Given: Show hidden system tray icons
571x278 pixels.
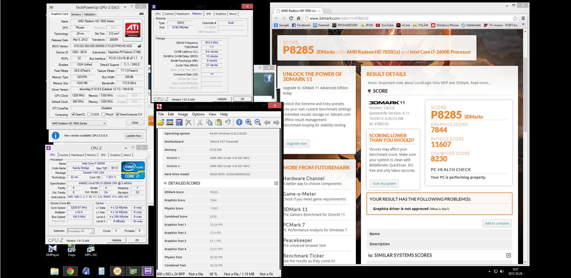Looking at the screenshot, I should coord(489,271).
